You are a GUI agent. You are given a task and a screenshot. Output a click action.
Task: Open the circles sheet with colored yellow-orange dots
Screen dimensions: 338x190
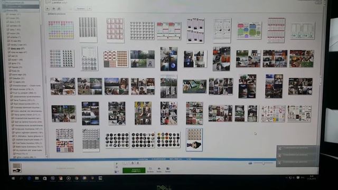point(168,140)
